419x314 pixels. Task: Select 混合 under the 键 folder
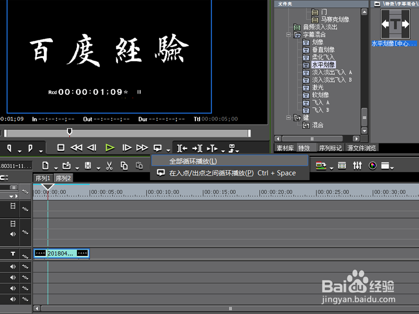pyautogui.click(x=317, y=125)
